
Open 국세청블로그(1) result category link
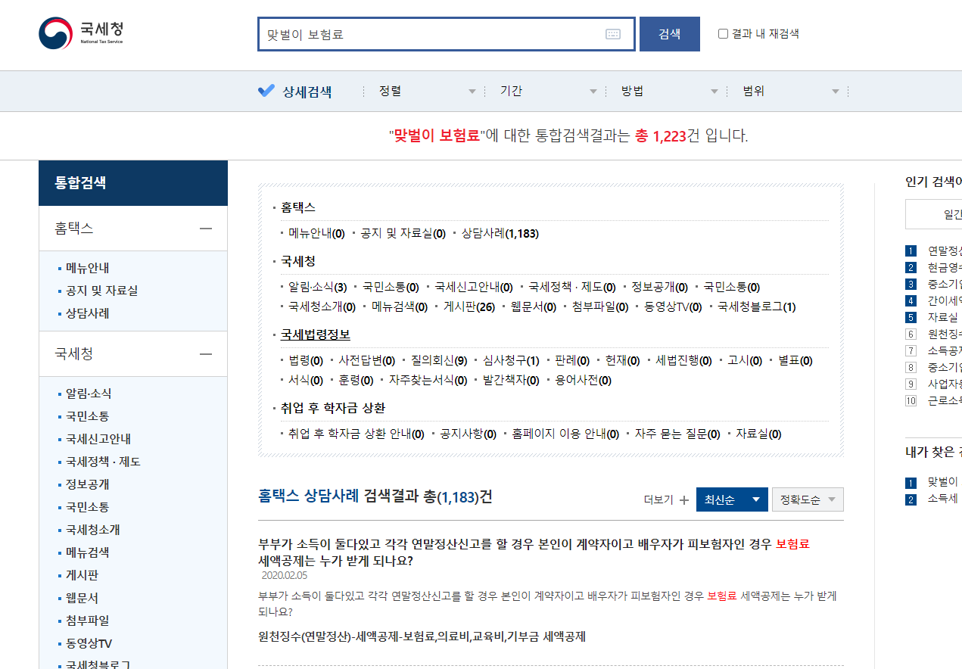pyautogui.click(x=756, y=307)
